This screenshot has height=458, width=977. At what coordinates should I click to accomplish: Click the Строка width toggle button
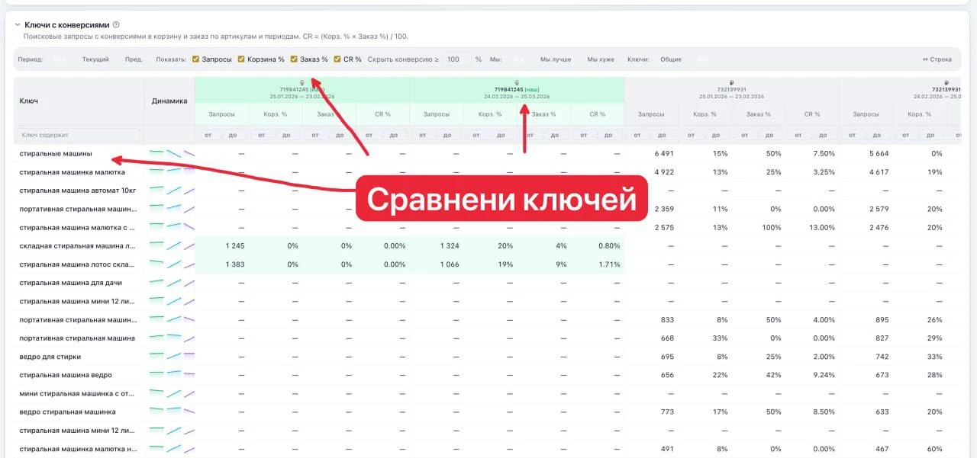(x=937, y=59)
